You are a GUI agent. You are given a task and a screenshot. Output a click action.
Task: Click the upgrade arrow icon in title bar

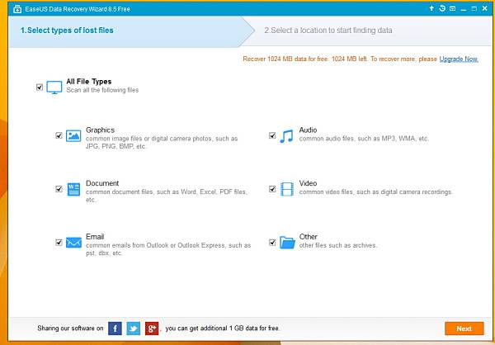point(431,8)
